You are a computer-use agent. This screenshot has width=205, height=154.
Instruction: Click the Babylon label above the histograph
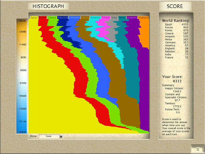63,18
